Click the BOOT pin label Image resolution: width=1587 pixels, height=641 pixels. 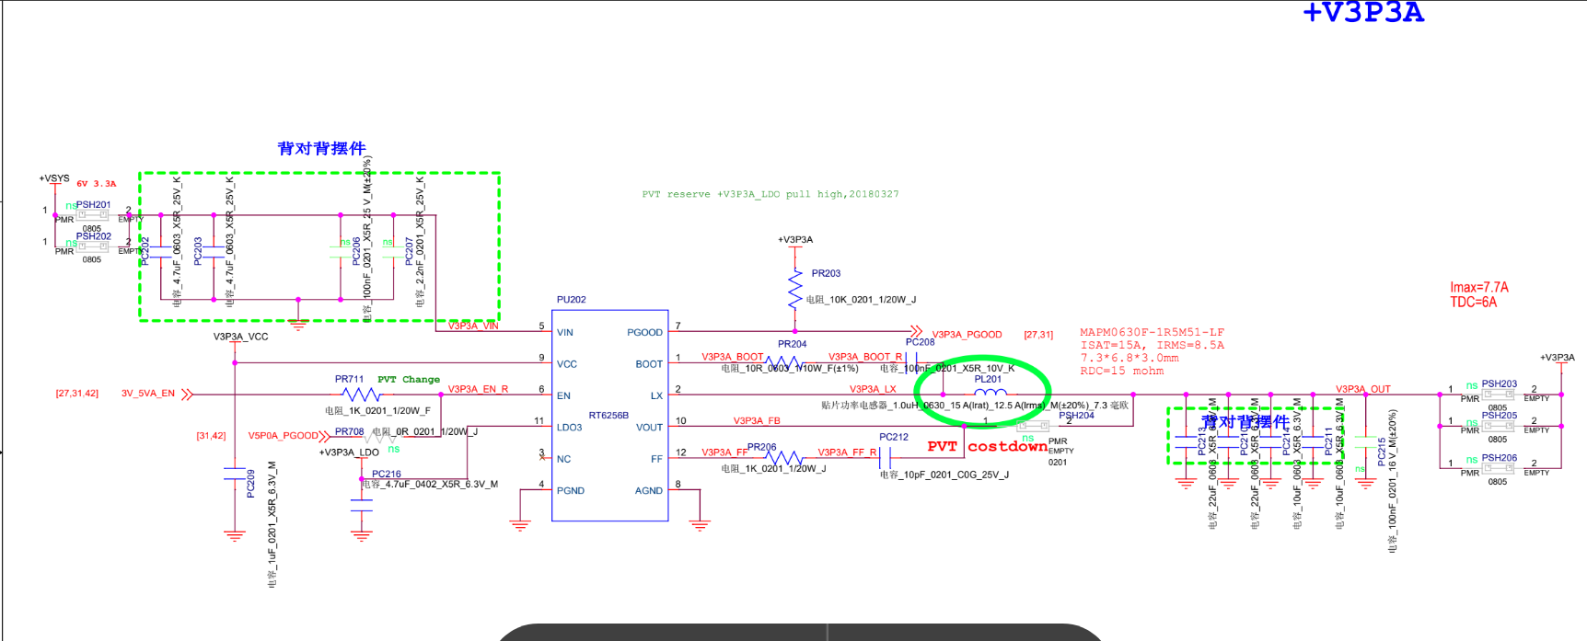click(649, 364)
